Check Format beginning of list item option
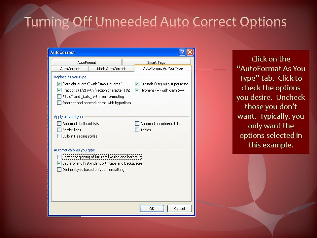Image resolution: width=317 pixels, height=238 pixels. [x=59, y=157]
